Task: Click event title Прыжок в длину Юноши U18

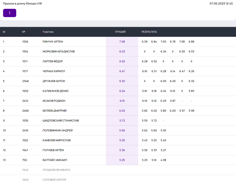Action: [x=22, y=4]
